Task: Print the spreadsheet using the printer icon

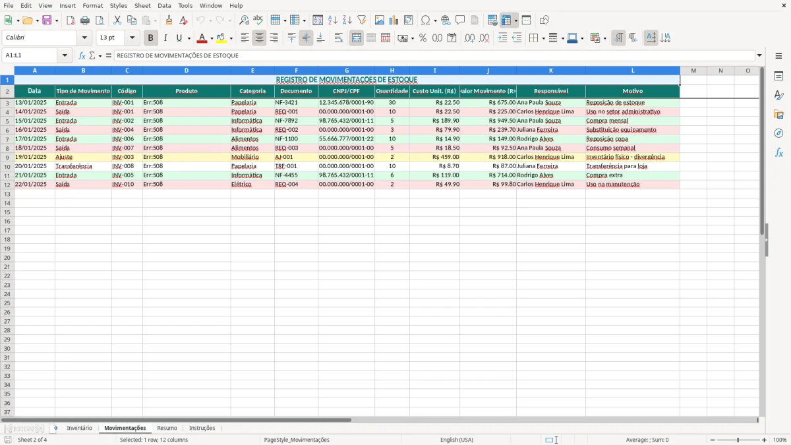Action: pyautogui.click(x=85, y=20)
